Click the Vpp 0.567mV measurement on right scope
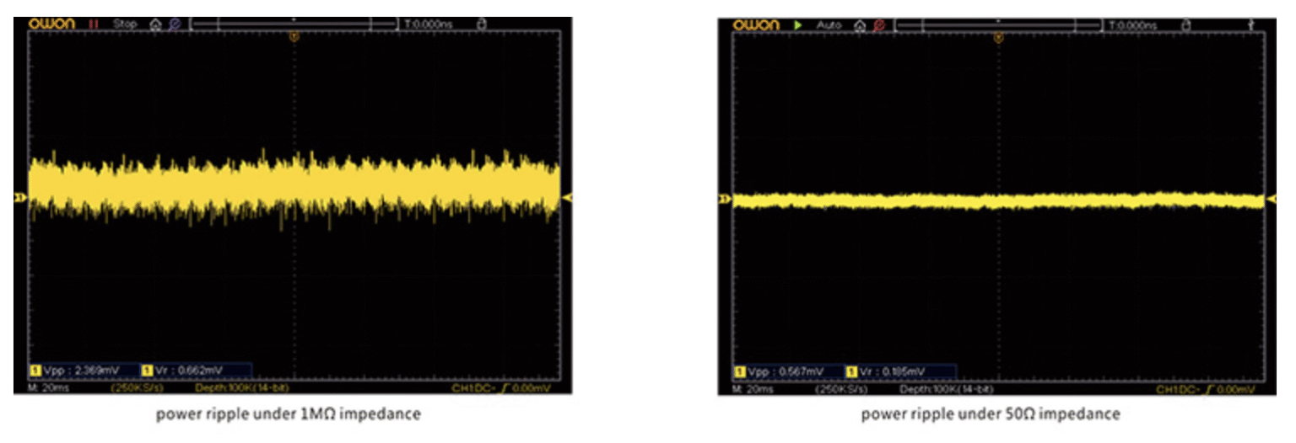 788,371
